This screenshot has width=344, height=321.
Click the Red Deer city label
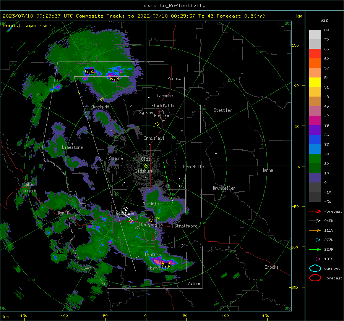coord(162,116)
